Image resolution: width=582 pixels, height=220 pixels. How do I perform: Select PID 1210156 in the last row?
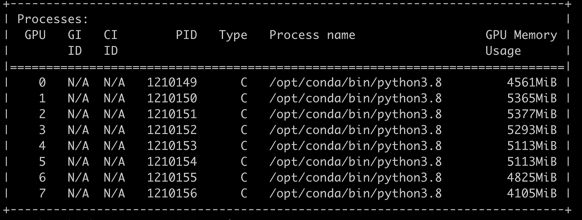pos(172,193)
